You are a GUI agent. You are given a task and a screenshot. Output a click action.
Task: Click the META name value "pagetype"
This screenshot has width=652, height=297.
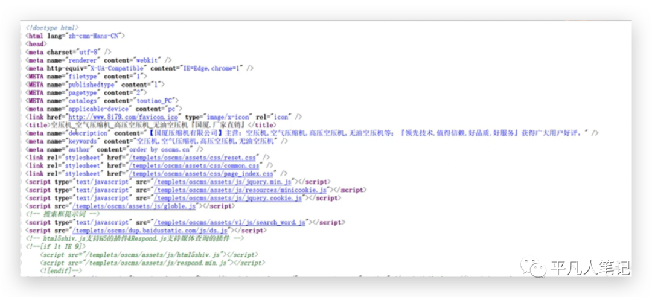pos(82,93)
